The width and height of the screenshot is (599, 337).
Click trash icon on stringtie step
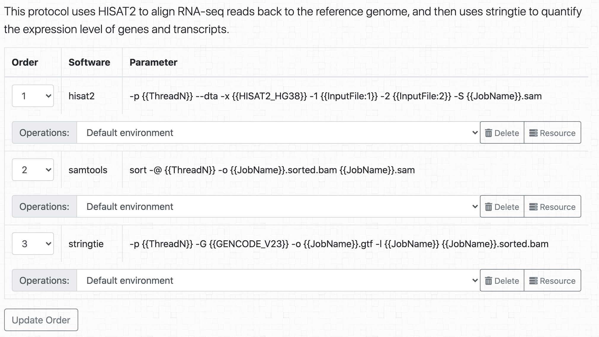(489, 281)
